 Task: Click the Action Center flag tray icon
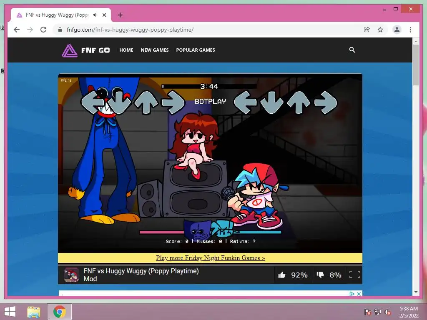click(367, 312)
